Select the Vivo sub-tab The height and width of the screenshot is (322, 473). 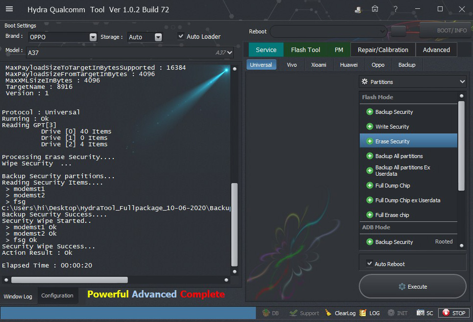pos(292,65)
